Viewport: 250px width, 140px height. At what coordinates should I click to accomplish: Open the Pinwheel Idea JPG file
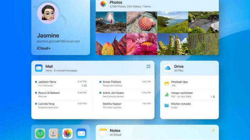click(x=190, y=84)
